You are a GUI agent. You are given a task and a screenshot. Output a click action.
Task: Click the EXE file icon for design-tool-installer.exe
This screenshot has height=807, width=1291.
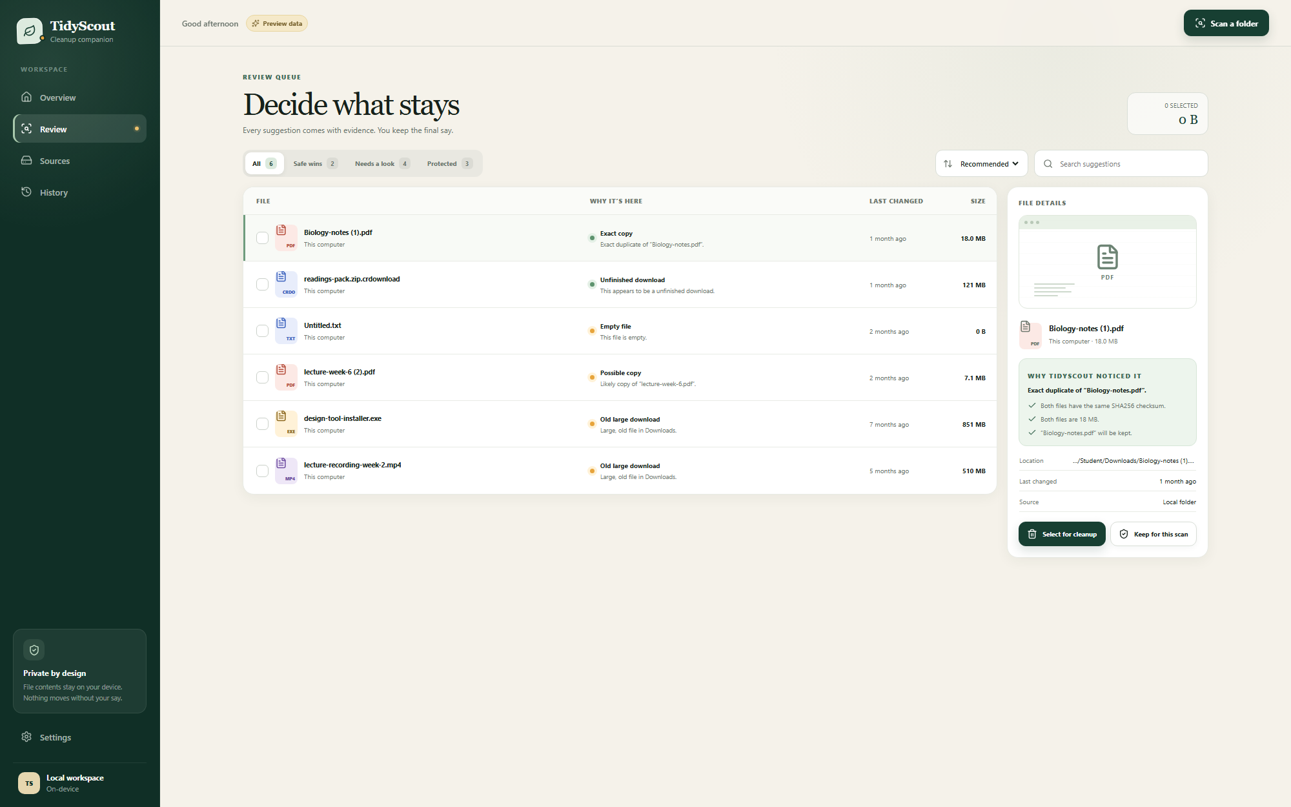286,423
